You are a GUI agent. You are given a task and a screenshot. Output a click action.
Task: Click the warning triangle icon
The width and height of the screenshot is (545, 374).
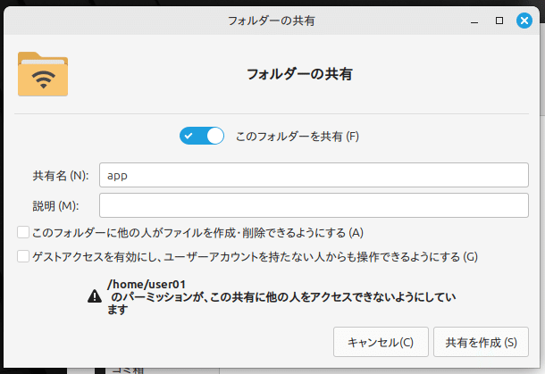click(x=95, y=296)
